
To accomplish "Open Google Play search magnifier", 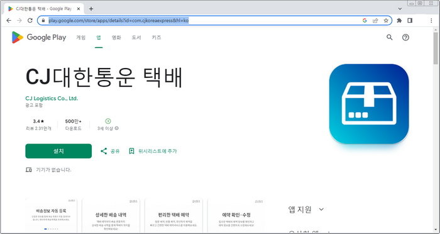I will [x=390, y=37].
